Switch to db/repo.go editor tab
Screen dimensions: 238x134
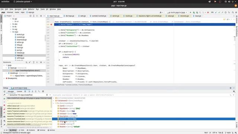(x=70, y=16)
